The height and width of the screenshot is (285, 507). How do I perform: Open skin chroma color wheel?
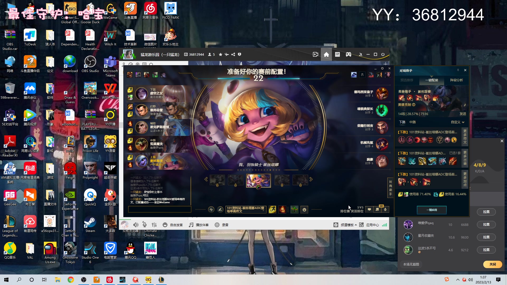[259, 187]
